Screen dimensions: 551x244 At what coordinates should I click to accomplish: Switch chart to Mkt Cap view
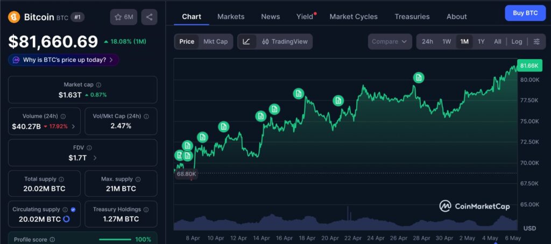coord(215,41)
